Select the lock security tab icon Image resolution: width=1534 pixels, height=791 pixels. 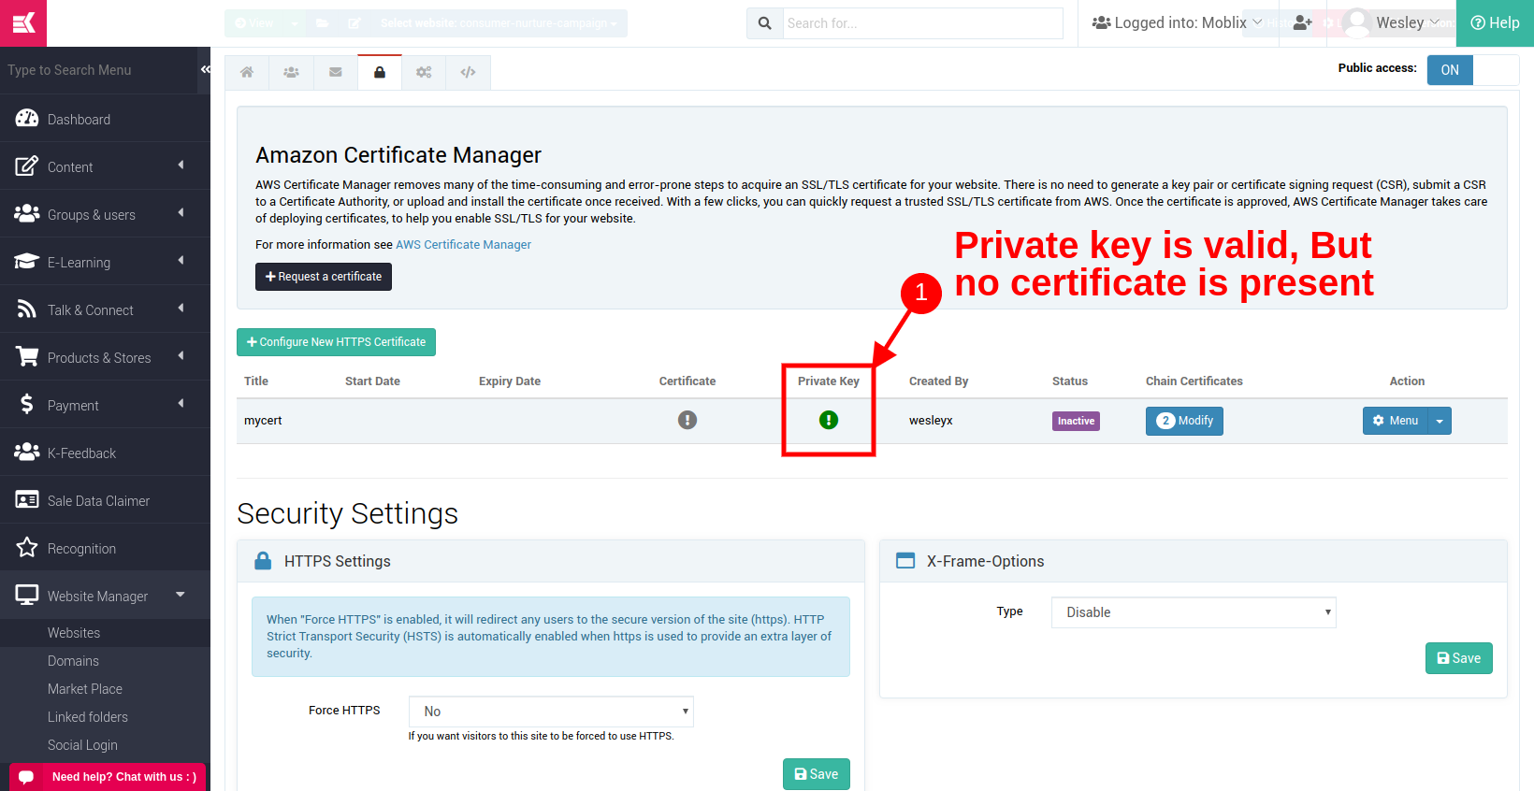(380, 72)
